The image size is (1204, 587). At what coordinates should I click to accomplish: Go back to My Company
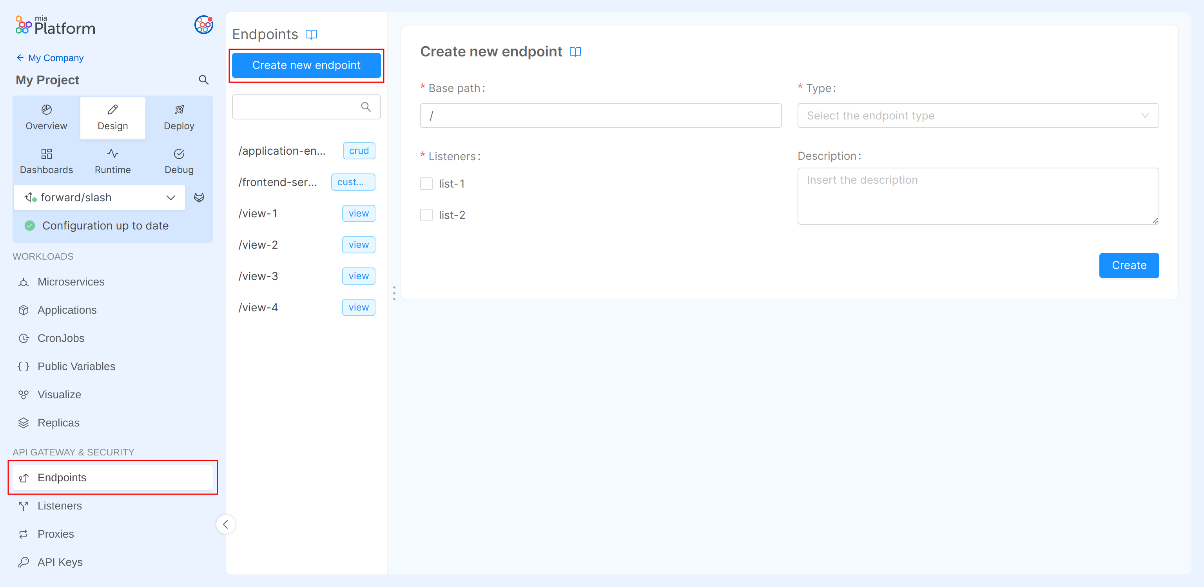(x=49, y=58)
